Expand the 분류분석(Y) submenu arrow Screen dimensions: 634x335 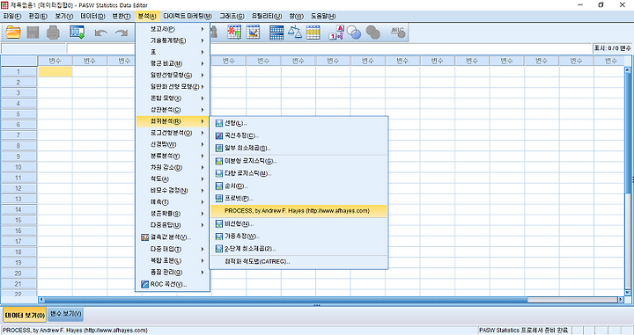click(x=203, y=156)
